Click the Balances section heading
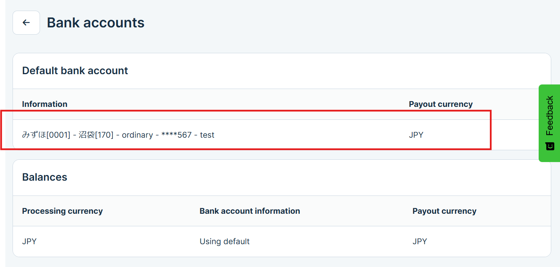Image resolution: width=560 pixels, height=267 pixels. point(45,177)
